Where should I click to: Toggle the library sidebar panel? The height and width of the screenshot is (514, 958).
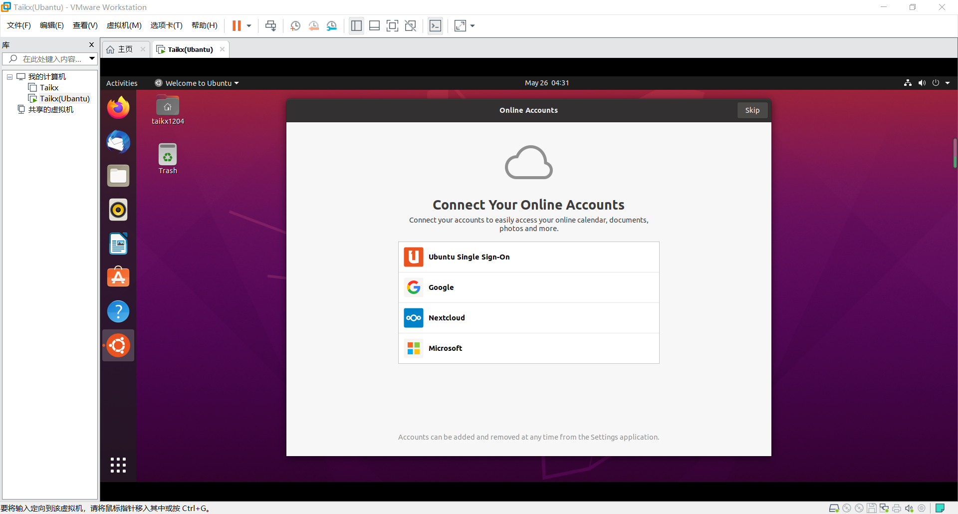click(x=356, y=25)
